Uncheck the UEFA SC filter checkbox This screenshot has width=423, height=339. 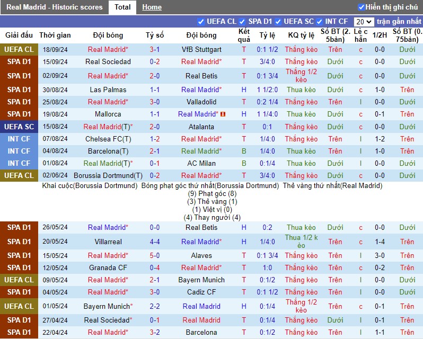pyautogui.click(x=278, y=22)
